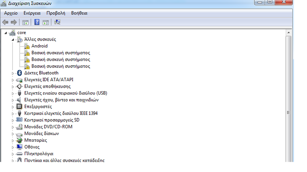This screenshot has width=307, height=172.
Task: Click the DVD/CD-ROM drive icon
Action: [20, 127]
